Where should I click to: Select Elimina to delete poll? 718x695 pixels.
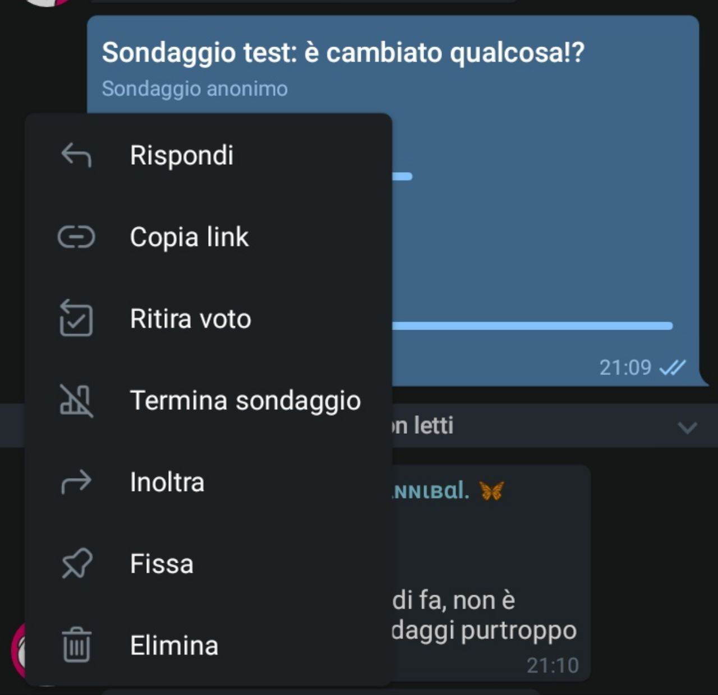pyautogui.click(x=209, y=645)
